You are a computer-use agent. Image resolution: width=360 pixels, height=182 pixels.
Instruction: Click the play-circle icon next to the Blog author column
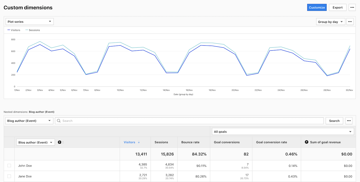(x=59, y=142)
